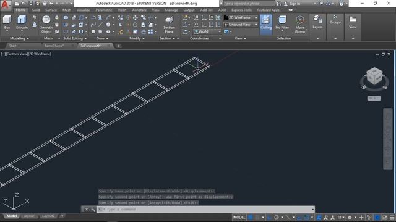Viewport: 396px width, 222px height.
Task: Close the command line with X button
Action: [x=87, y=210]
